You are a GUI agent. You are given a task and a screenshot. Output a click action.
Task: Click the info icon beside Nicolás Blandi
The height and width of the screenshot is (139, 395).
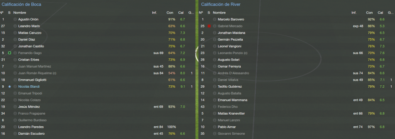[x=15, y=86]
